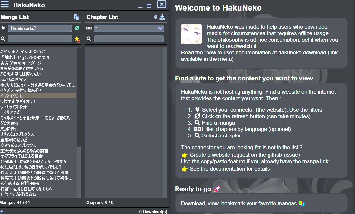Maximize the HakuNeko window

coord(149,6)
